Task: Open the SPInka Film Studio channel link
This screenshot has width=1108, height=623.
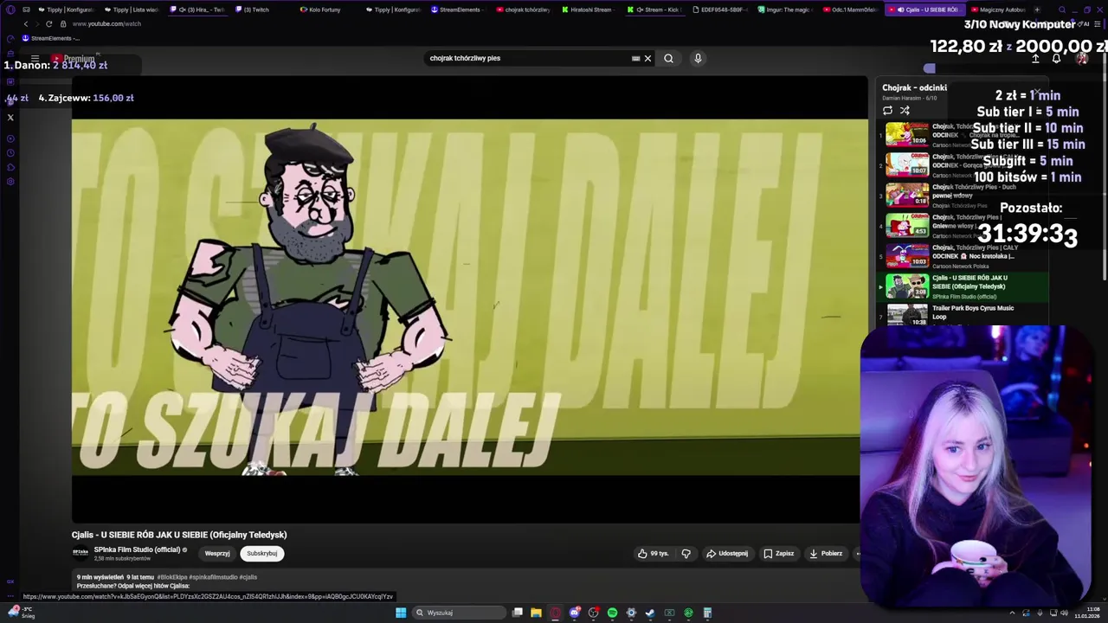Action: 137,549
